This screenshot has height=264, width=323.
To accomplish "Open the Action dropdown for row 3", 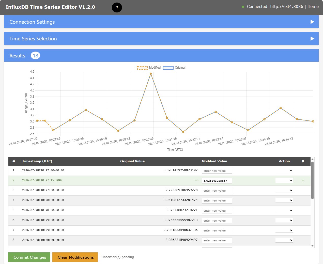I will (284, 190).
